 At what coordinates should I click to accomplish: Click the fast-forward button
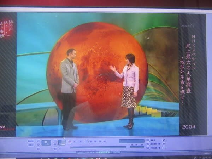(x=100, y=141)
